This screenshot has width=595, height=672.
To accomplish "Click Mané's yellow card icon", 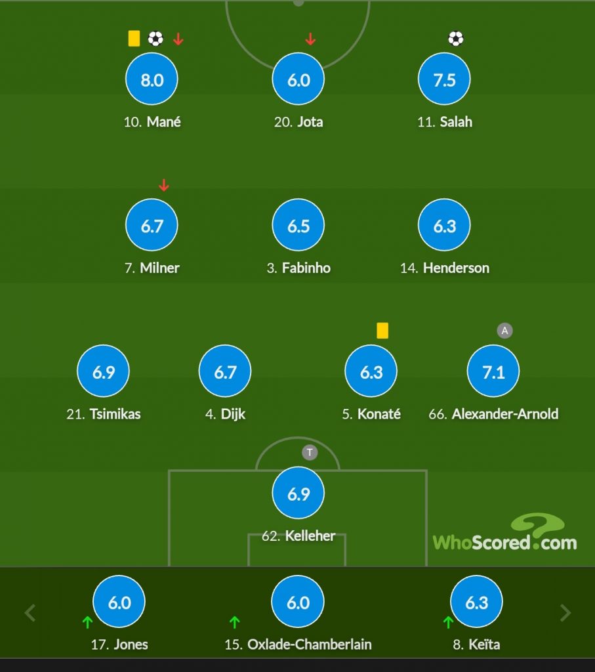I will pos(134,39).
